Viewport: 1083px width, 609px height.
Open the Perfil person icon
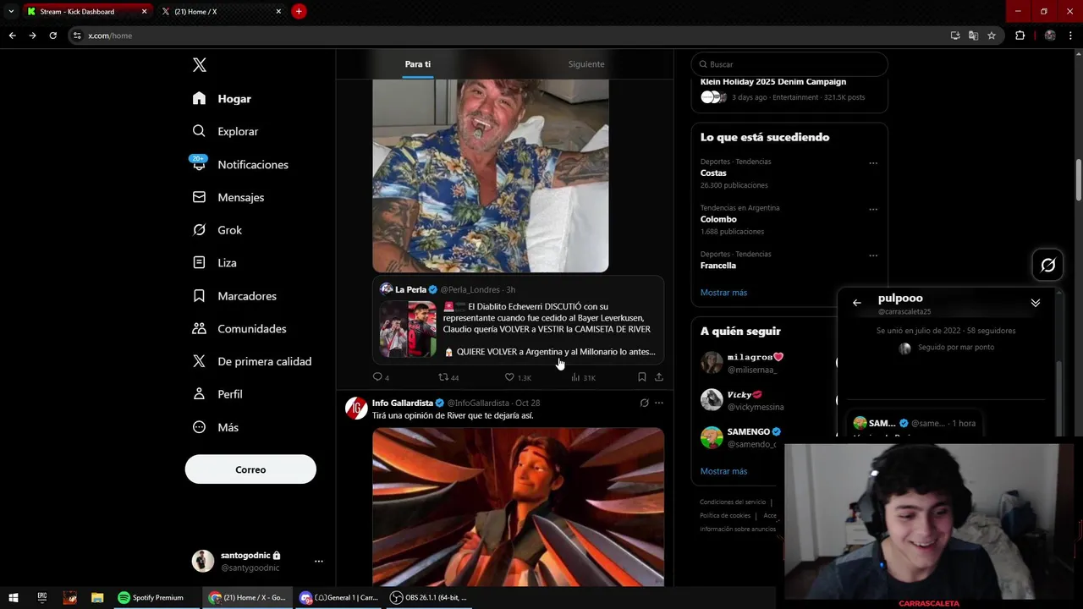click(x=199, y=394)
